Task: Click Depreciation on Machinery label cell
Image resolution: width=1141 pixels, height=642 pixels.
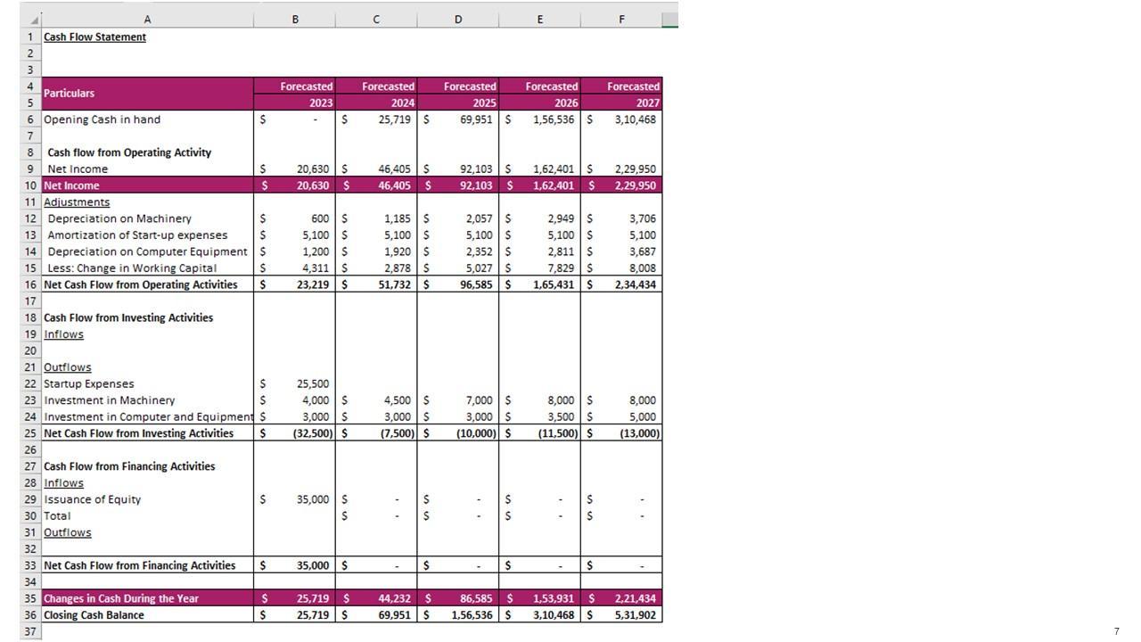Action: point(119,218)
